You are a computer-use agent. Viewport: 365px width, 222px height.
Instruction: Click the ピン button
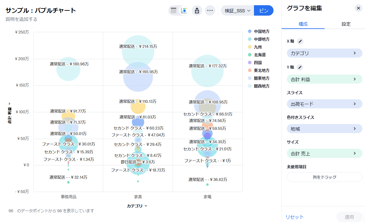263,10
